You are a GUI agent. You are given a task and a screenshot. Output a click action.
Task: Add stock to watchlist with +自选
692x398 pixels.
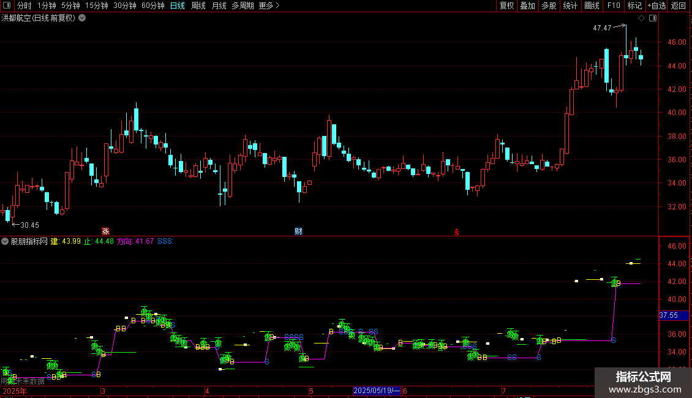point(656,6)
